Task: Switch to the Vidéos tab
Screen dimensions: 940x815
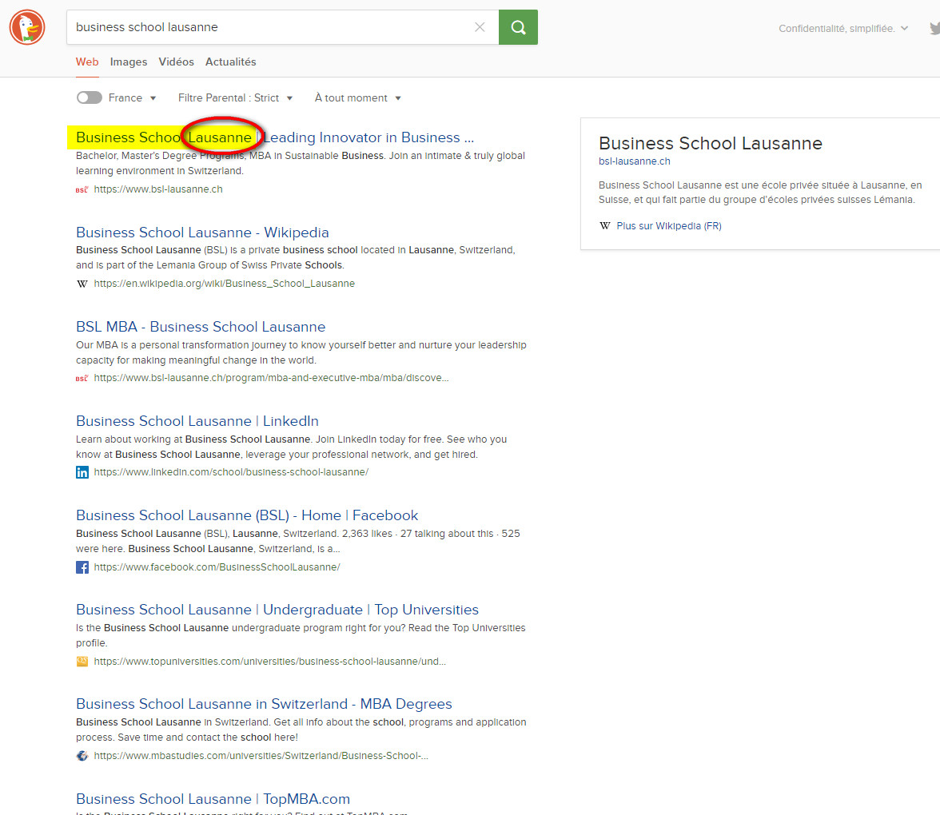Action: coord(176,62)
